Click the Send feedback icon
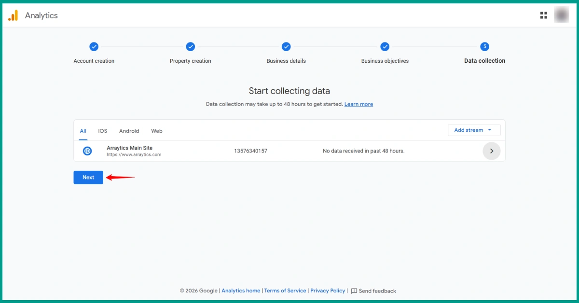The height and width of the screenshot is (303, 579). (354, 291)
